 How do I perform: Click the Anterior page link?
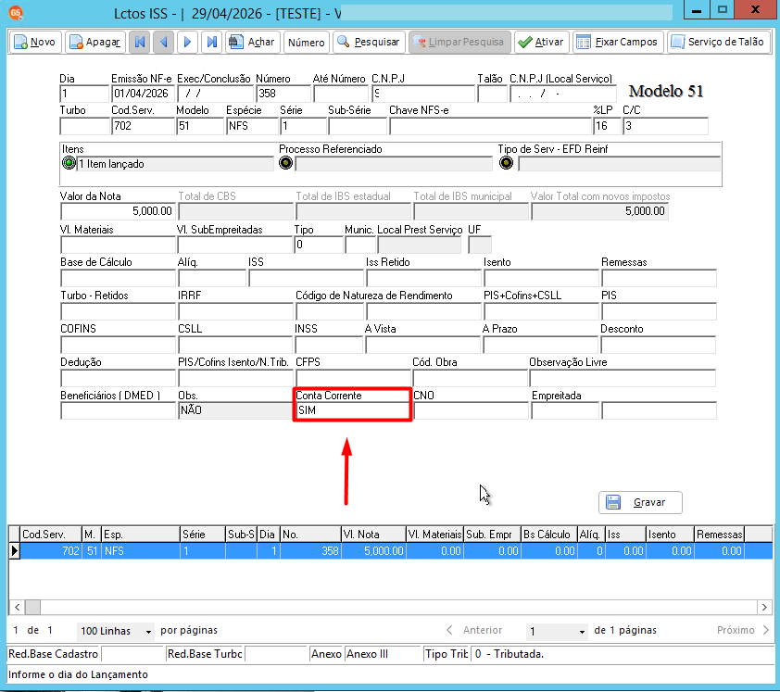[x=474, y=630]
